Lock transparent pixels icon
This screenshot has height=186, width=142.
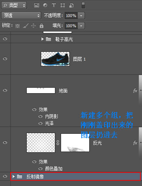pos(18,26)
